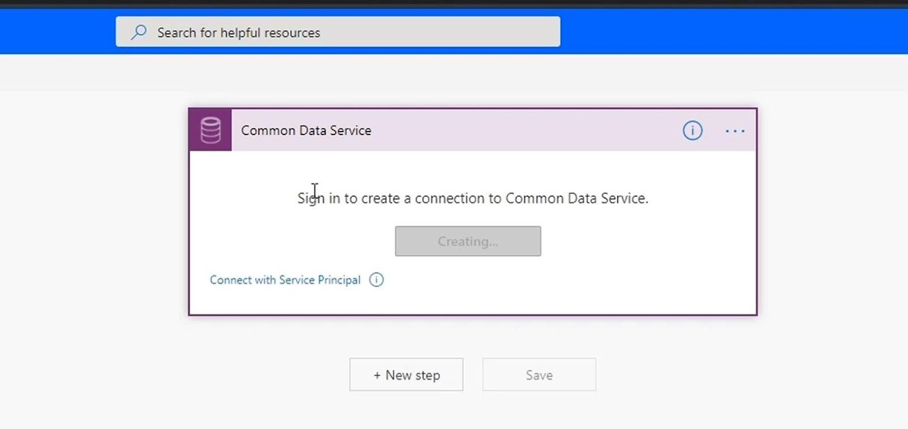Click the purple Common Data Service database icon
The width and height of the screenshot is (908, 429).
pyautogui.click(x=211, y=130)
